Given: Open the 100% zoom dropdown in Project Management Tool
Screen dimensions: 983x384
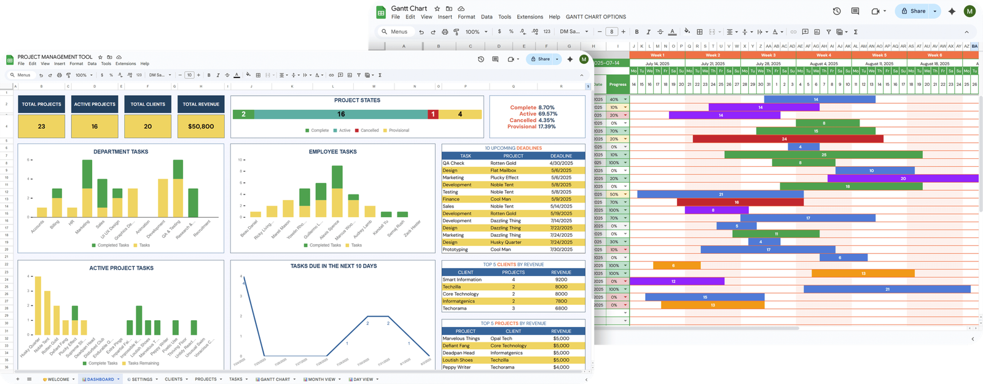Looking at the screenshot, I should pos(84,75).
